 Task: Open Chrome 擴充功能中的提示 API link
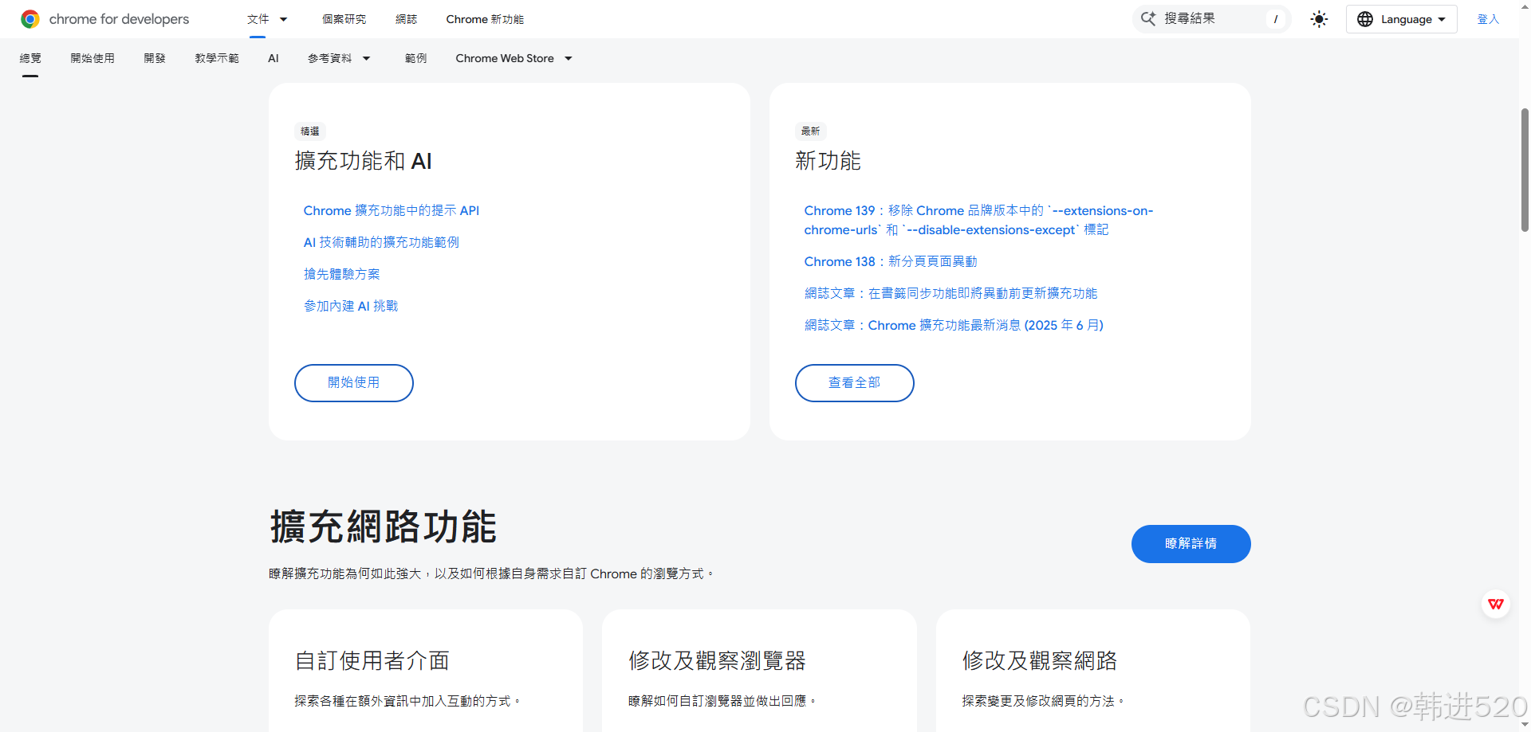point(391,210)
